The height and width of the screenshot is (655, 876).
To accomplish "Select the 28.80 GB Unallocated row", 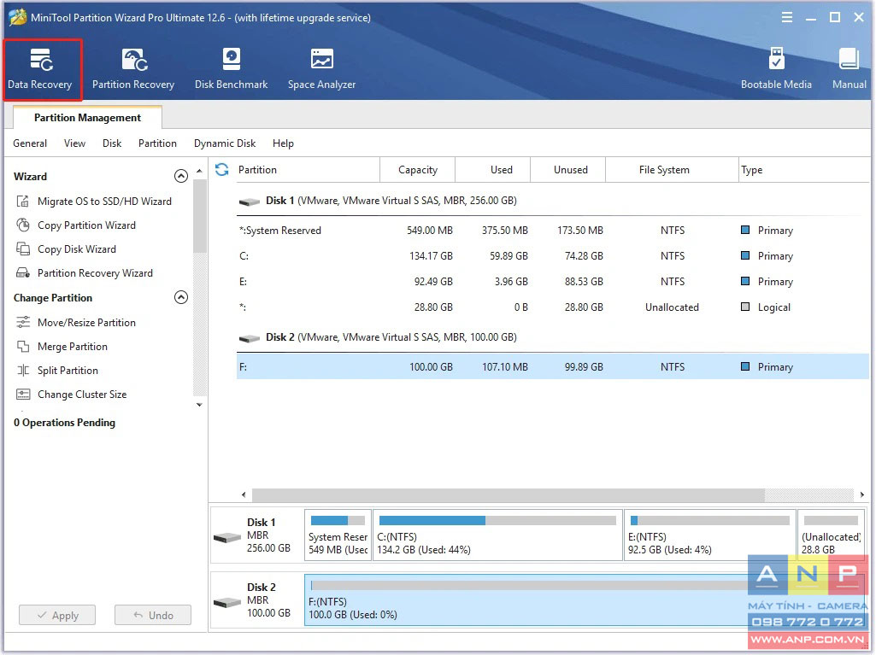I will coord(553,307).
